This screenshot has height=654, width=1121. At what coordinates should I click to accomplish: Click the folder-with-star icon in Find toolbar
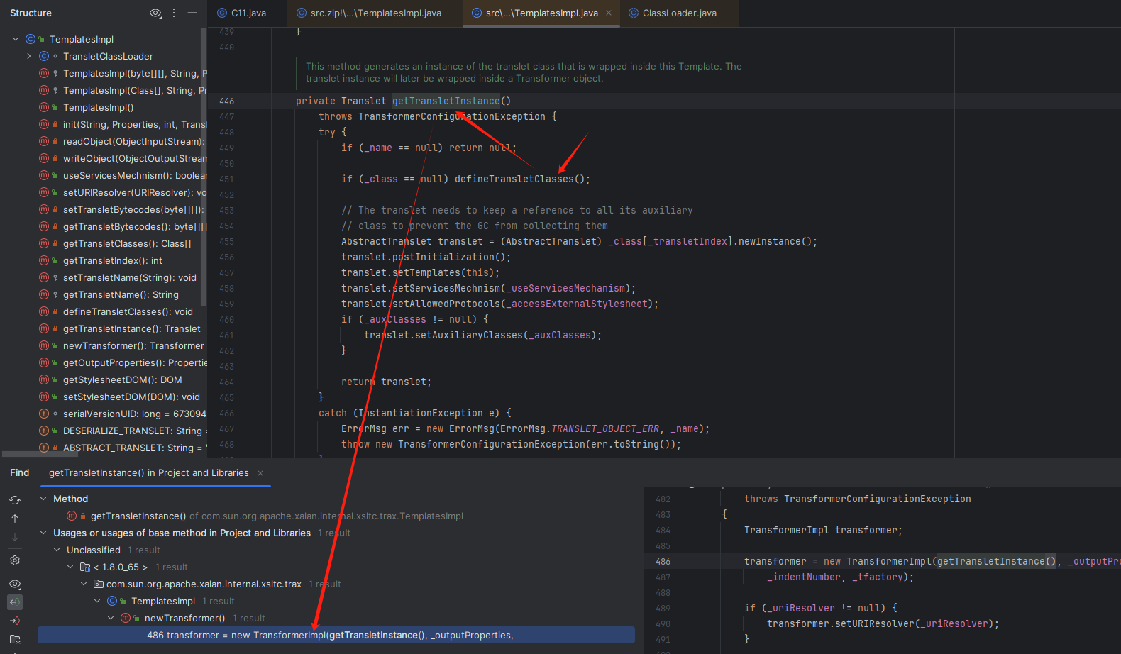coord(15,639)
